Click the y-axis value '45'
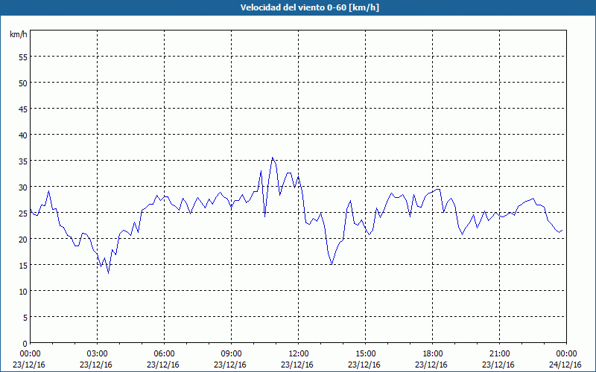Viewport: 596px width, 372px height. click(23, 109)
